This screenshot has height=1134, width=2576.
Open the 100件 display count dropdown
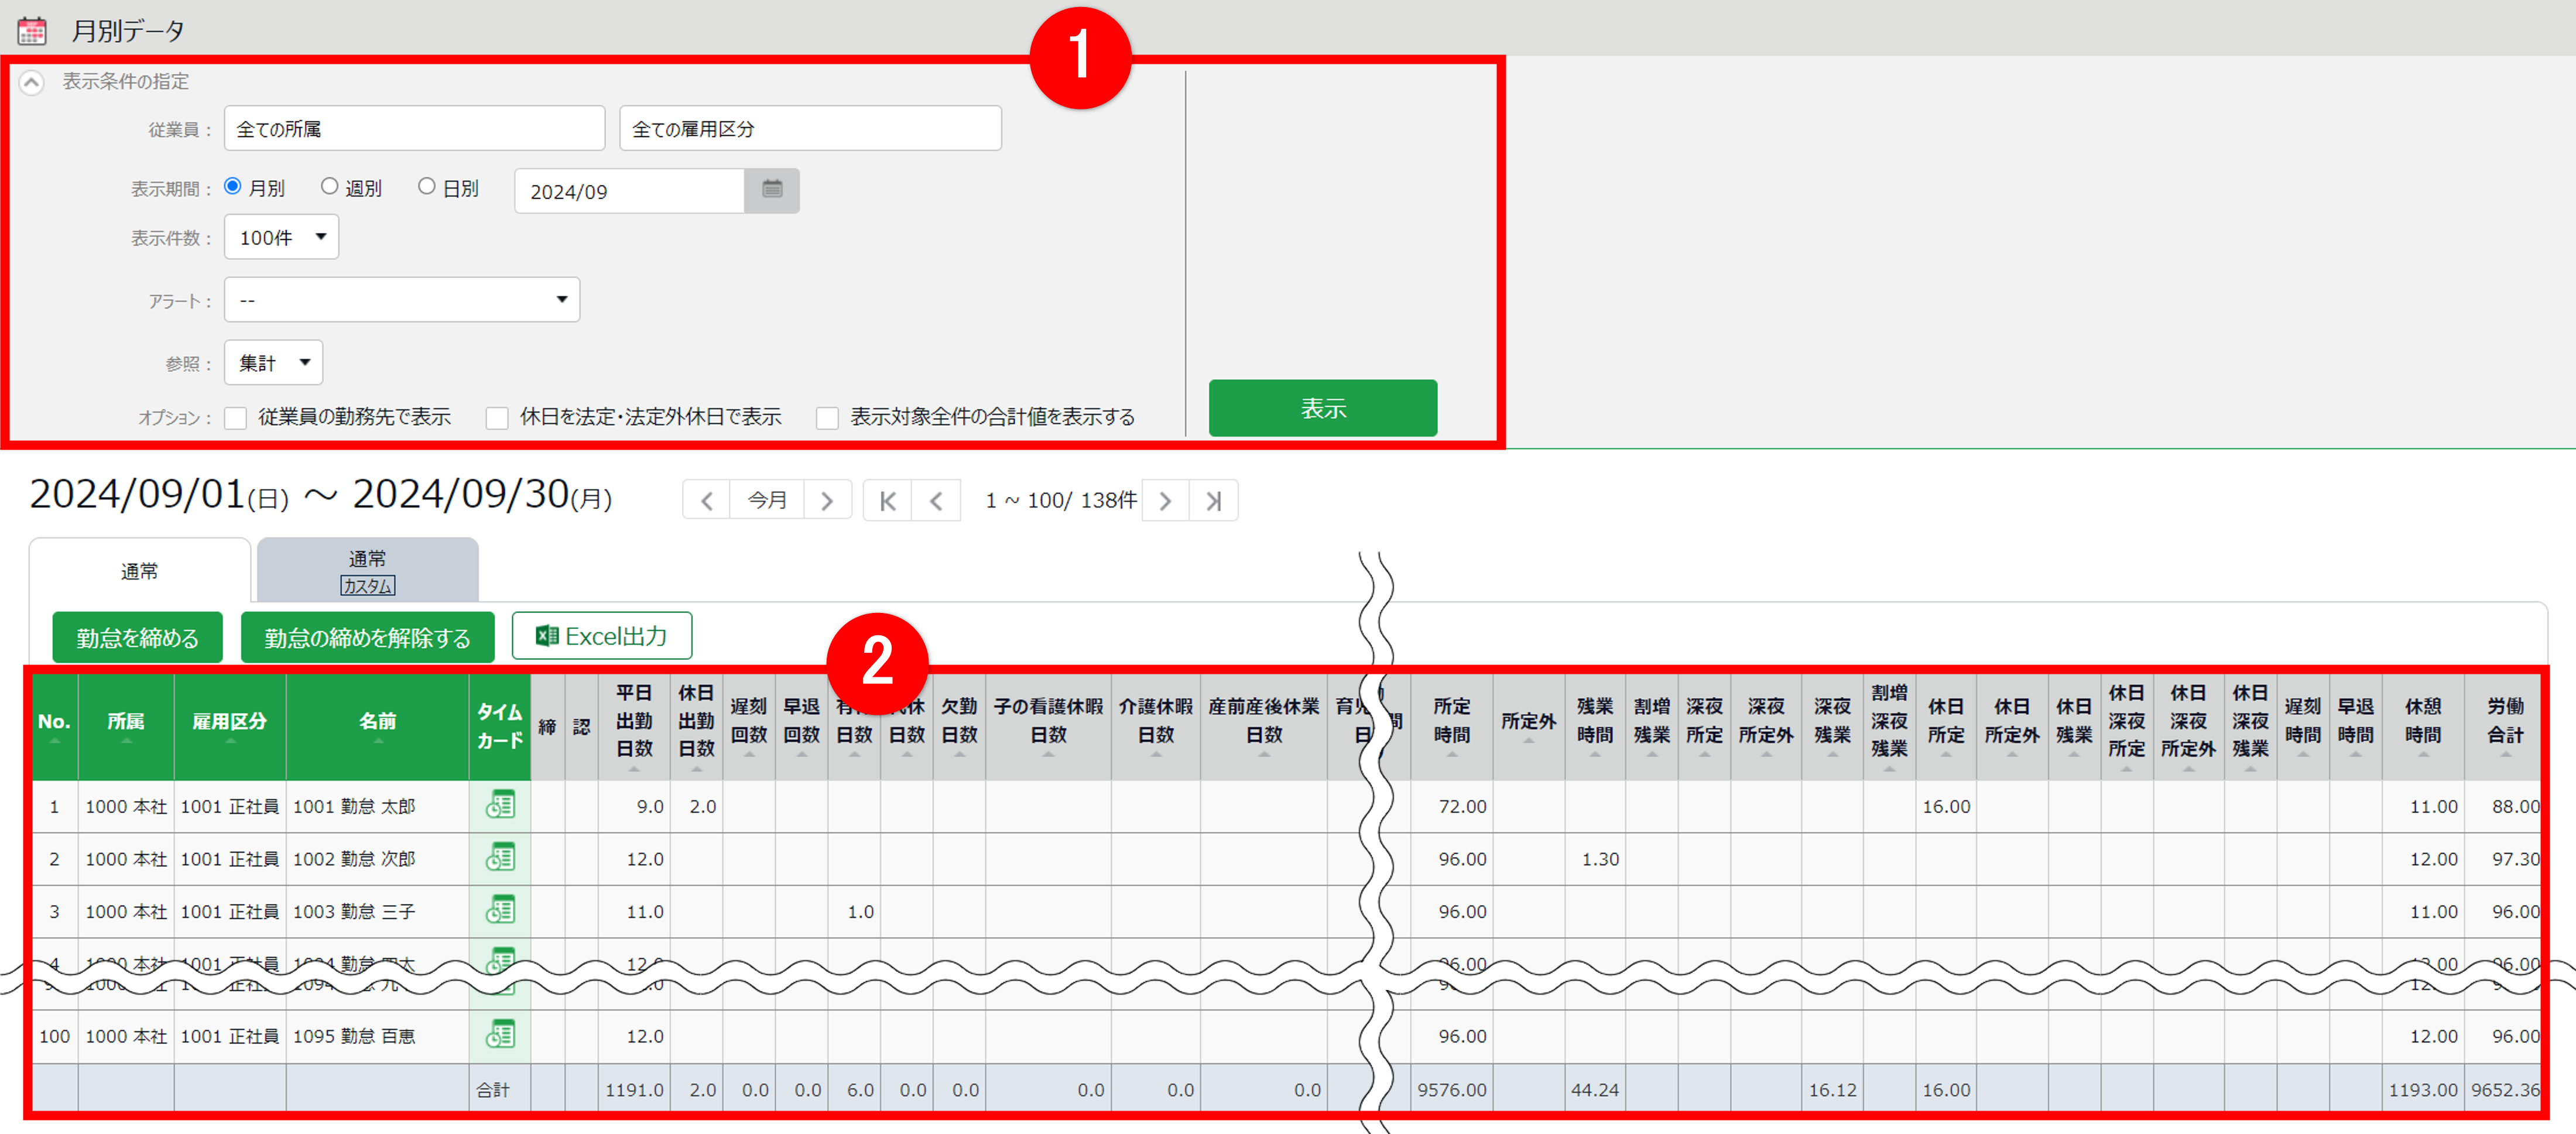282,237
